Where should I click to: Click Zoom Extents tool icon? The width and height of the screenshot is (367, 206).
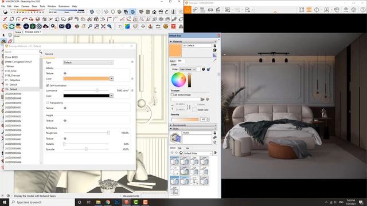click(103, 26)
